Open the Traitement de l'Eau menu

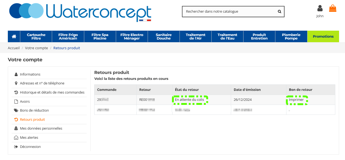pyautogui.click(x=227, y=37)
